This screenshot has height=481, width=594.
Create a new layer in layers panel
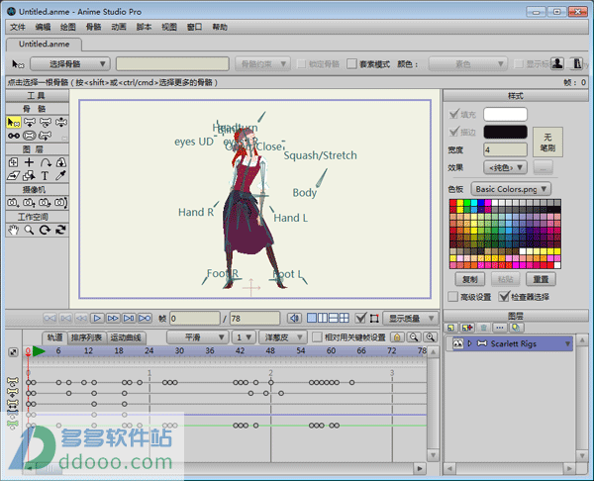pos(450,328)
